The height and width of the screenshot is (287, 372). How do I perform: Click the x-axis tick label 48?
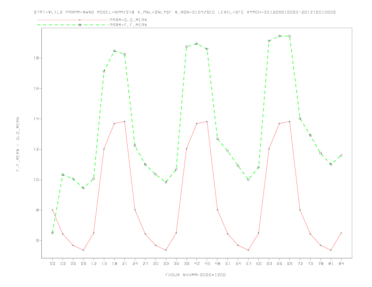217,264
